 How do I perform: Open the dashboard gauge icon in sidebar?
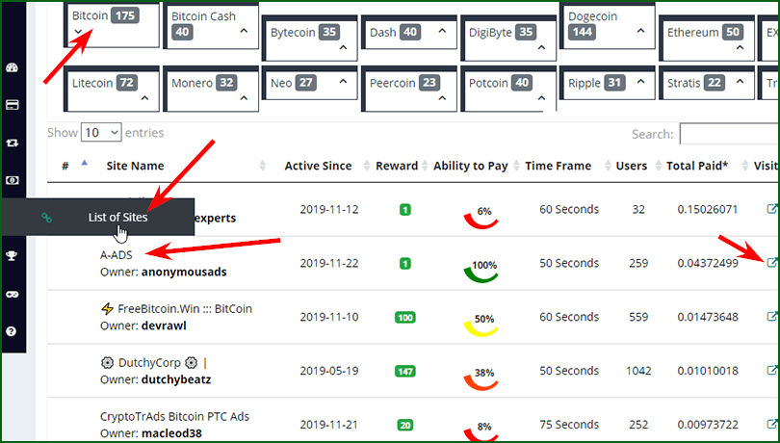(x=12, y=68)
